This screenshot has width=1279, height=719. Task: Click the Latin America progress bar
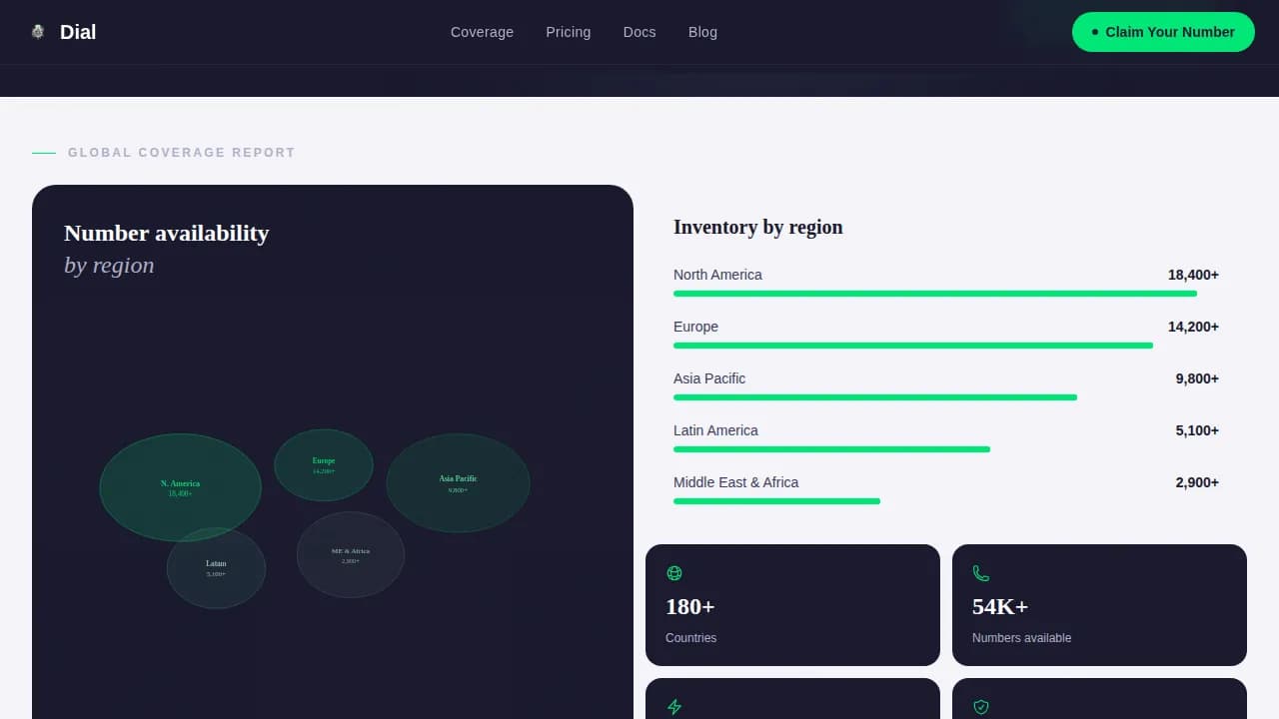point(831,449)
